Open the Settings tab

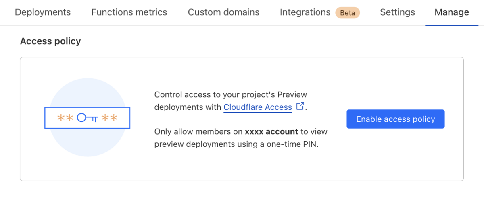(397, 12)
